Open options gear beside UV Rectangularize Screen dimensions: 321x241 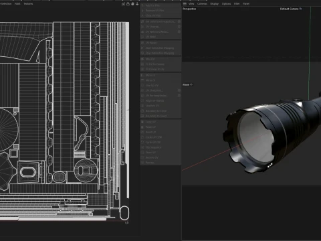point(179,96)
